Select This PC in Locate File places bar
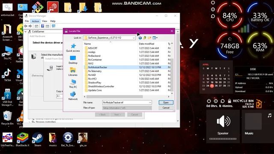This screenshot has height=154, width=274. click(x=73, y=84)
